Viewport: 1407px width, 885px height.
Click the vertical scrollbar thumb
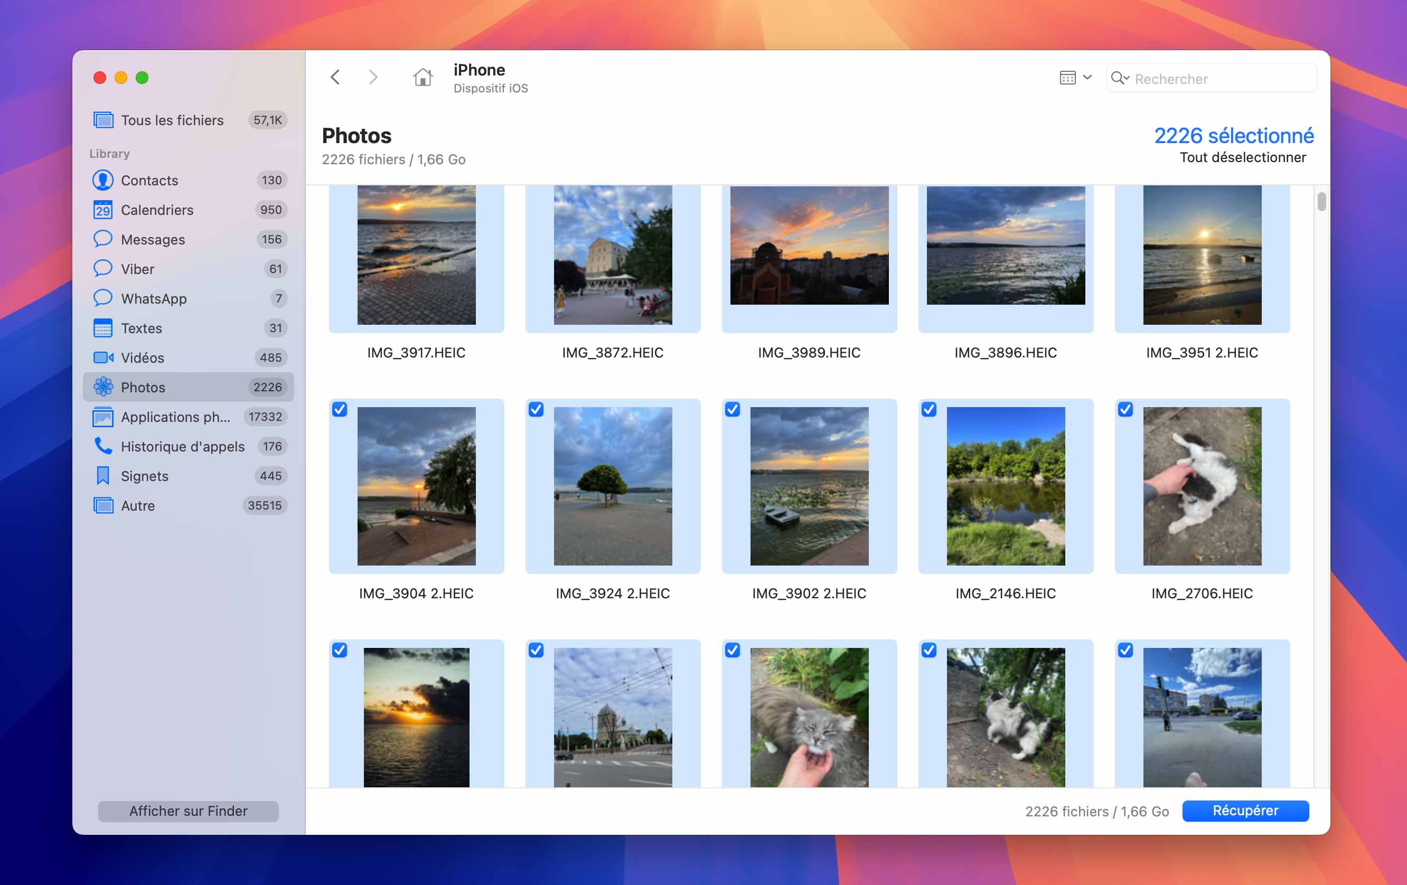(x=1321, y=202)
